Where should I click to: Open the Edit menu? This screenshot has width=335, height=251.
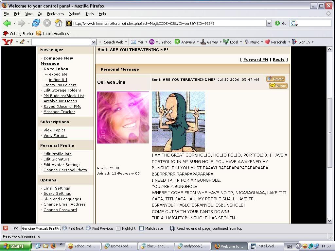coord(17,14)
